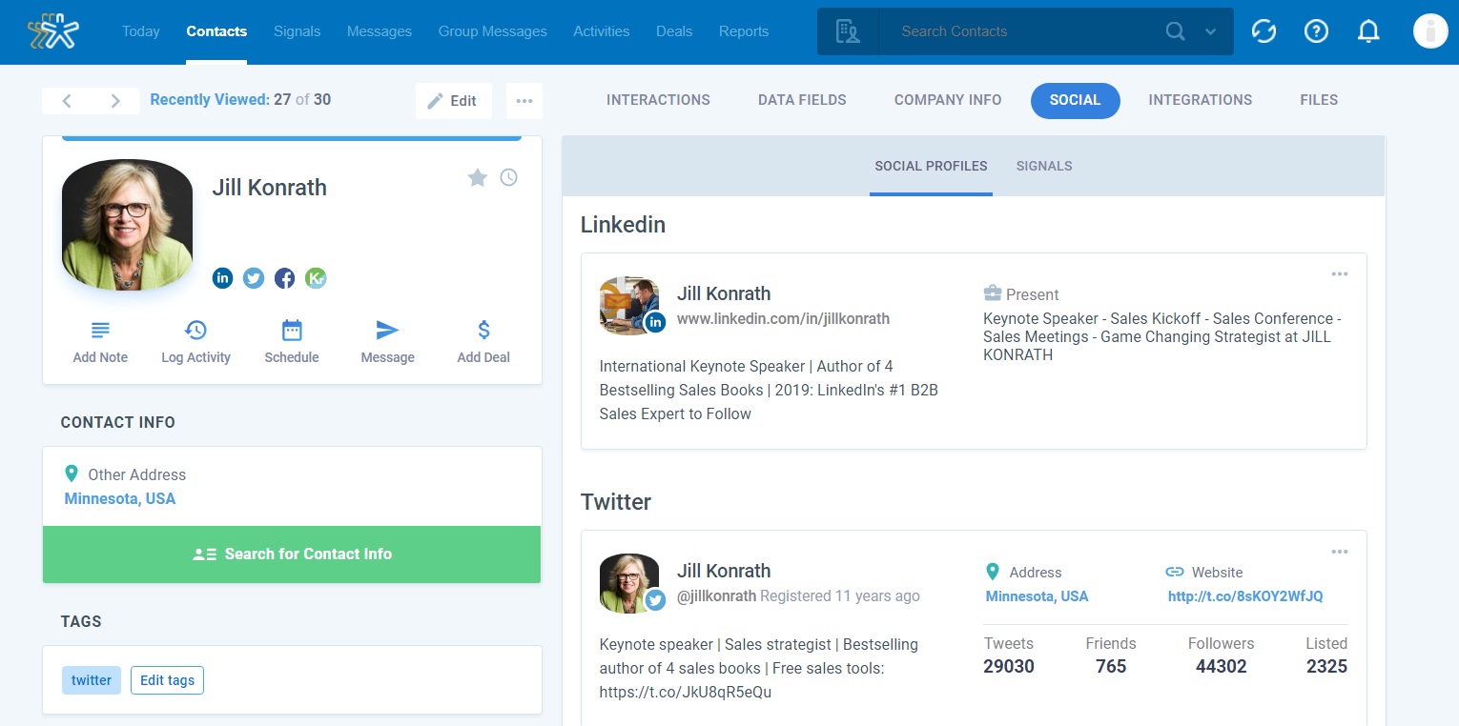Click the Edit tags button

coord(167,680)
